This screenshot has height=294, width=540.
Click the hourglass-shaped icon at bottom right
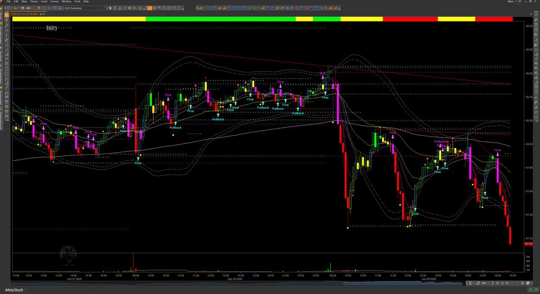point(470,283)
